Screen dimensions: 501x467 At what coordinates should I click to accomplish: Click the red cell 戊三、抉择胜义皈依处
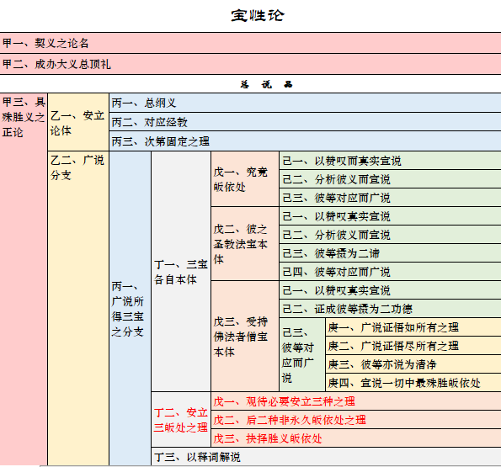pyautogui.click(x=356, y=438)
